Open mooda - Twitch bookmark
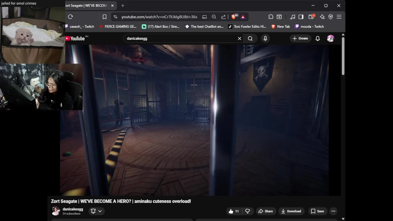This screenshot has height=221, width=393. [309, 27]
